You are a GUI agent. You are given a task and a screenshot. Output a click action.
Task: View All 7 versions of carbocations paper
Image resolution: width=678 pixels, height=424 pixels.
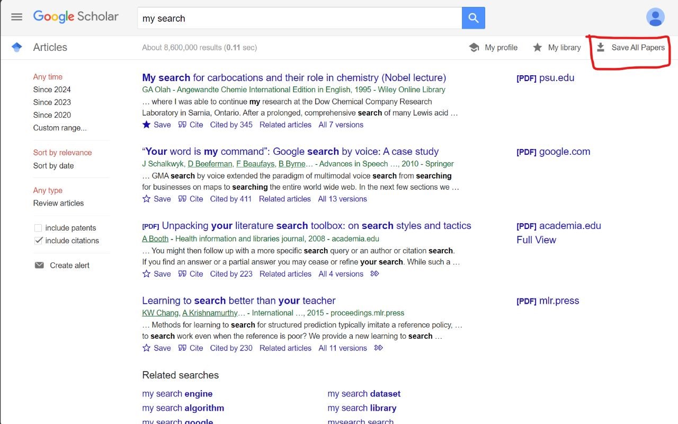pyautogui.click(x=341, y=125)
